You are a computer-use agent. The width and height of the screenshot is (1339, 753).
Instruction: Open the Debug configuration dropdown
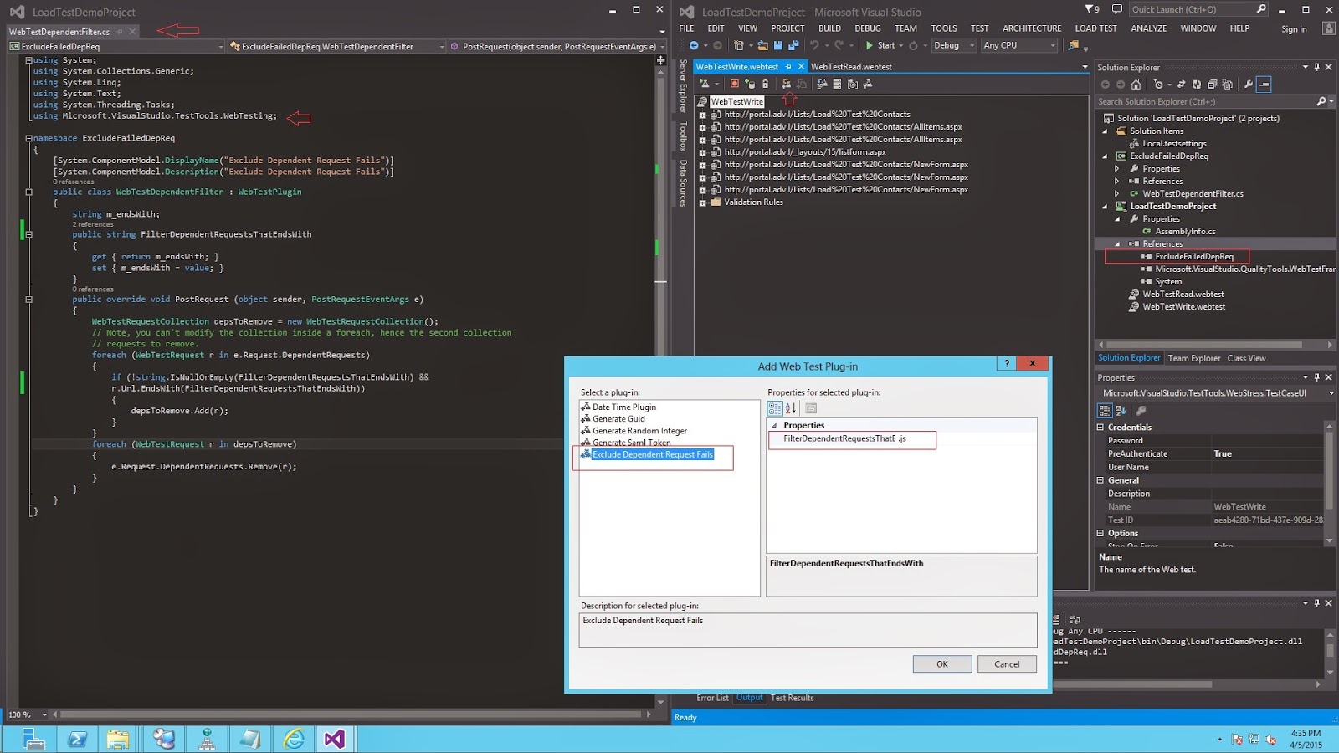(x=954, y=45)
